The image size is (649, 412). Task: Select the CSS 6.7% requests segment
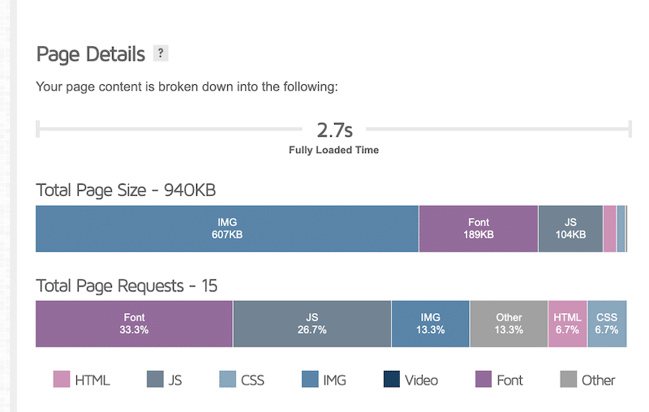click(x=607, y=324)
